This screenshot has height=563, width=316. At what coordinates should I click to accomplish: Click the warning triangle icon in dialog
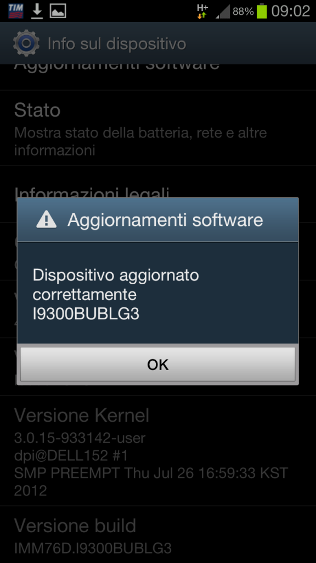[x=46, y=219]
